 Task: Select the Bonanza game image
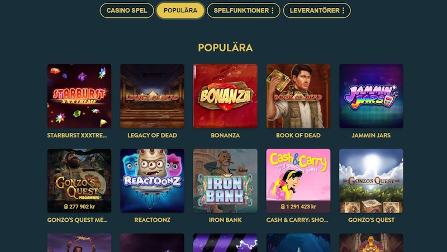coord(225,96)
